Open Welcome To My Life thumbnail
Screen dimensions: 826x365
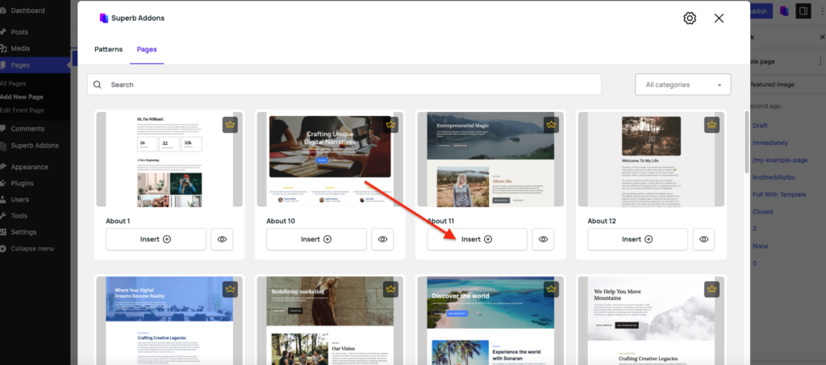click(651, 159)
